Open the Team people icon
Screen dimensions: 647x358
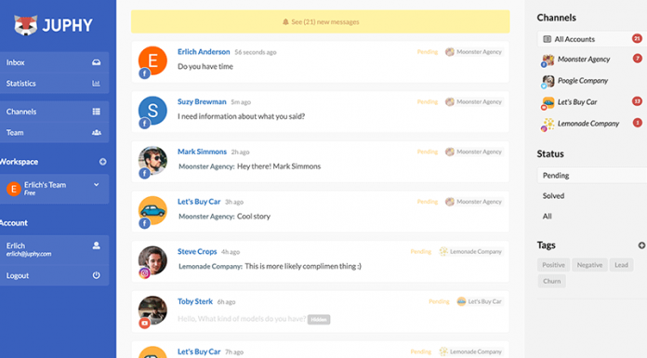pos(96,133)
